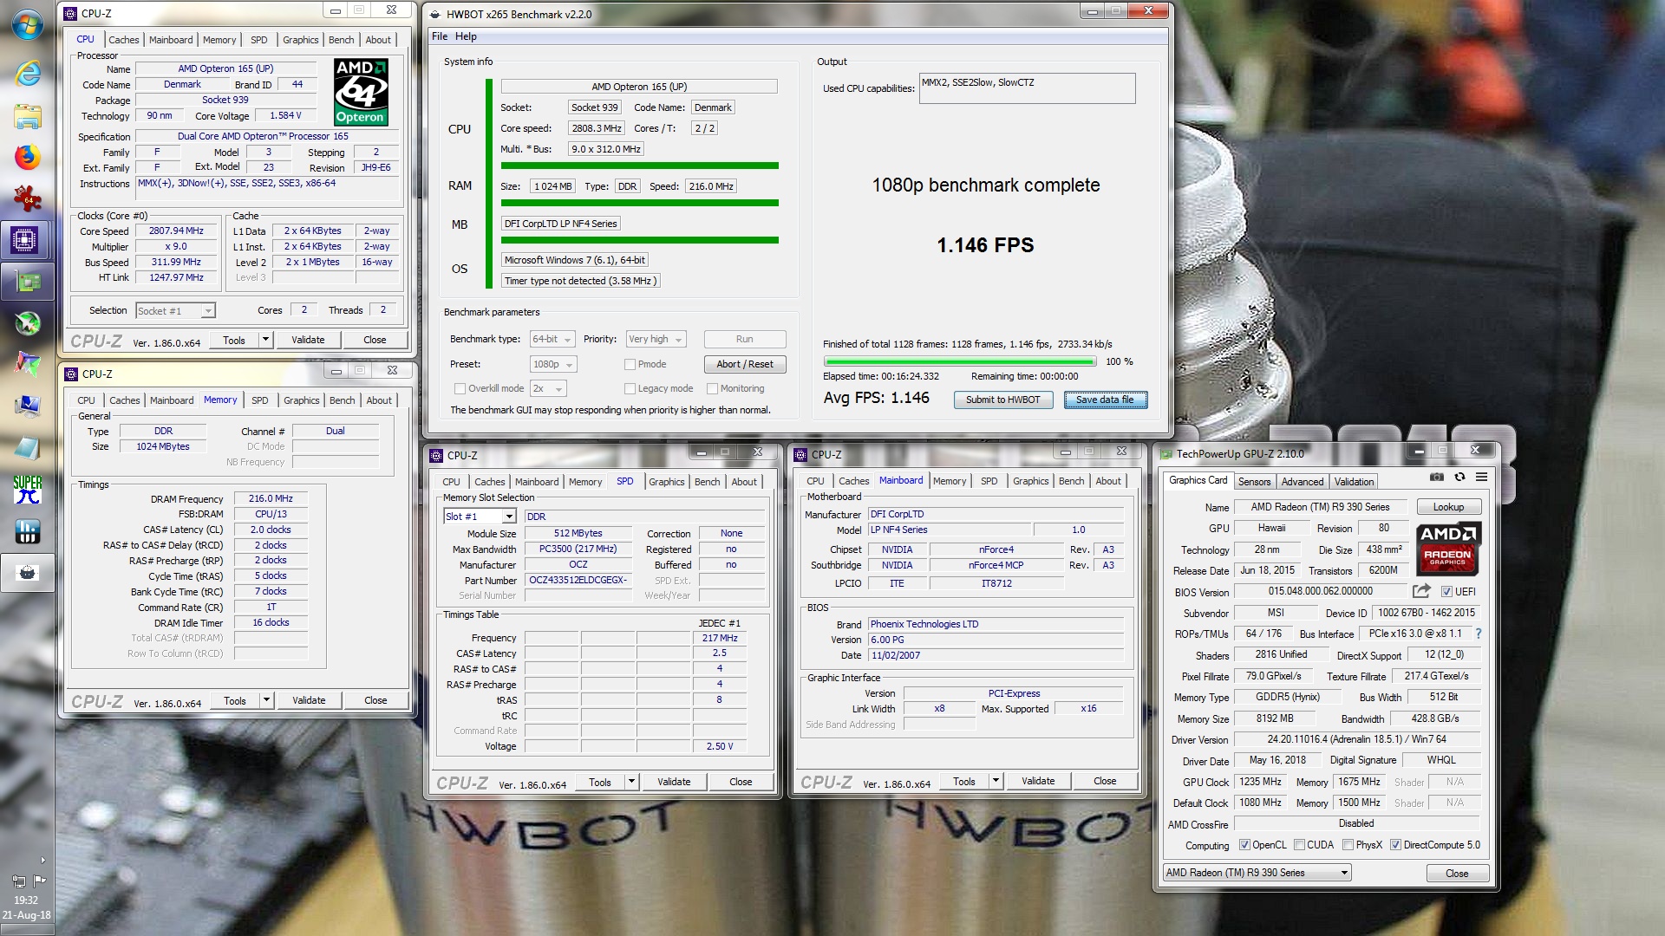Enable the Overkill mode checkbox

tap(460, 388)
